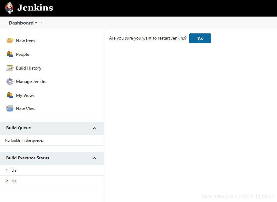Viewport: 277px width, 202px height.
Task: Click the 'No builds in the queue.' text
Action: click(24, 140)
